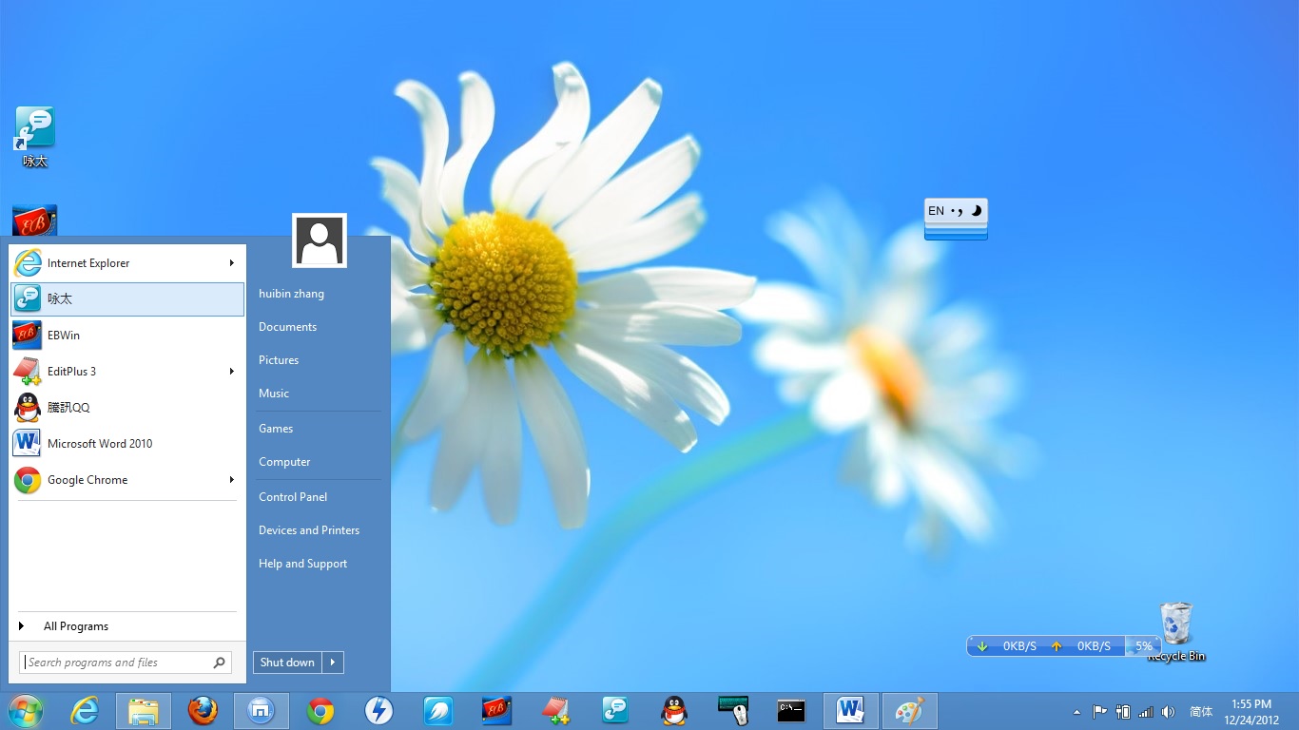Click the power/battery tray icon
1299x730 pixels.
point(1123,711)
